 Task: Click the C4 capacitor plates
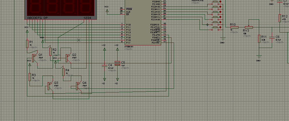point(104,65)
